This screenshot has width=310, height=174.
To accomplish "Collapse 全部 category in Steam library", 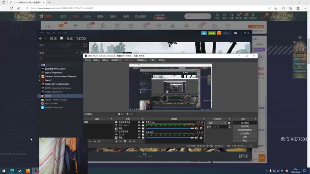I will point(40,65).
